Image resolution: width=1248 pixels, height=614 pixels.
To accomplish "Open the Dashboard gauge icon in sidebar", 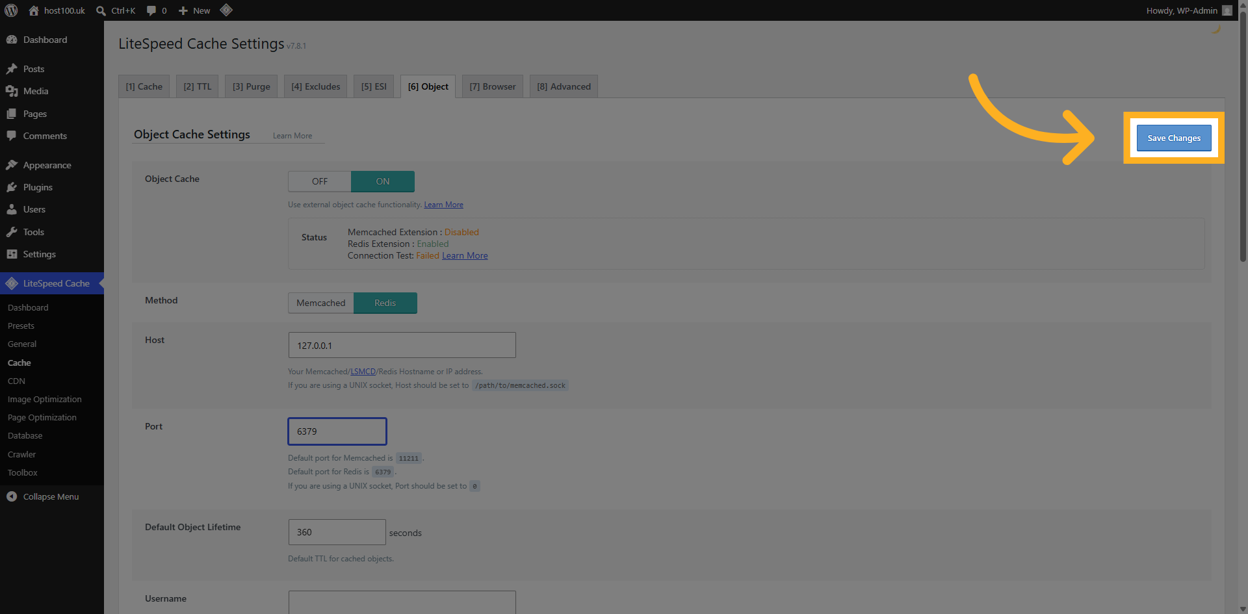I will tap(12, 40).
